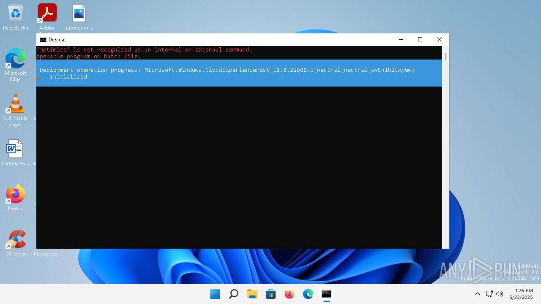The height and width of the screenshot is (304, 541).
Task: Show hidden system tray icons
Action: pyautogui.click(x=478, y=294)
